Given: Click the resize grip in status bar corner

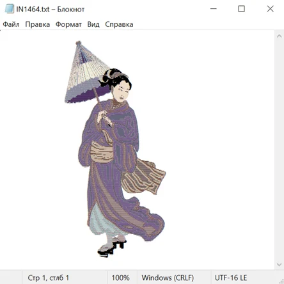Looking at the screenshot, I should tap(281, 281).
